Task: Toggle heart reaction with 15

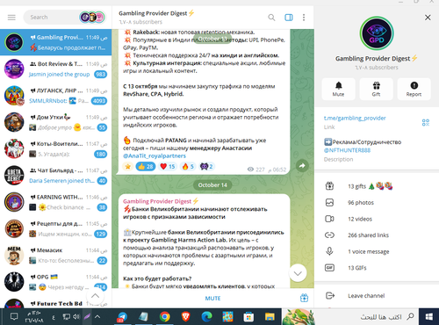Action: pos(168,166)
